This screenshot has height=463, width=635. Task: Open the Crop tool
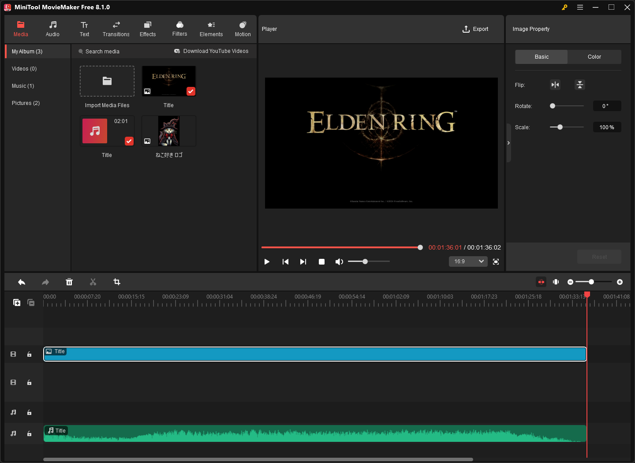117,282
